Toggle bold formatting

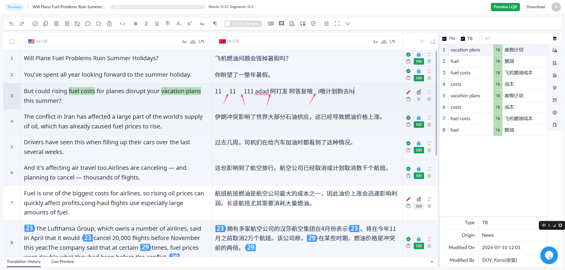(x=136, y=24)
